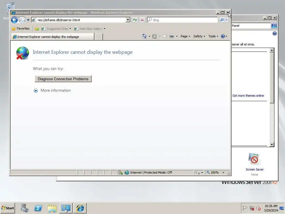Expand the Home button dropdown arrow

[149, 37]
